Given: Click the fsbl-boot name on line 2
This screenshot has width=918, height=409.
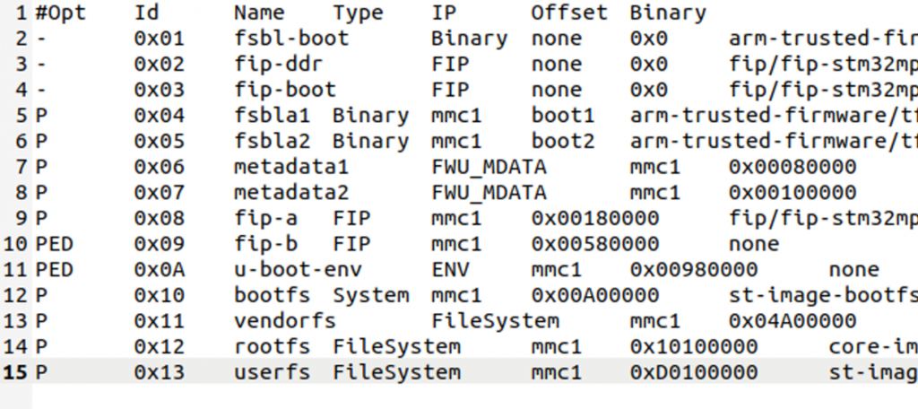Looking at the screenshot, I should 291,38.
